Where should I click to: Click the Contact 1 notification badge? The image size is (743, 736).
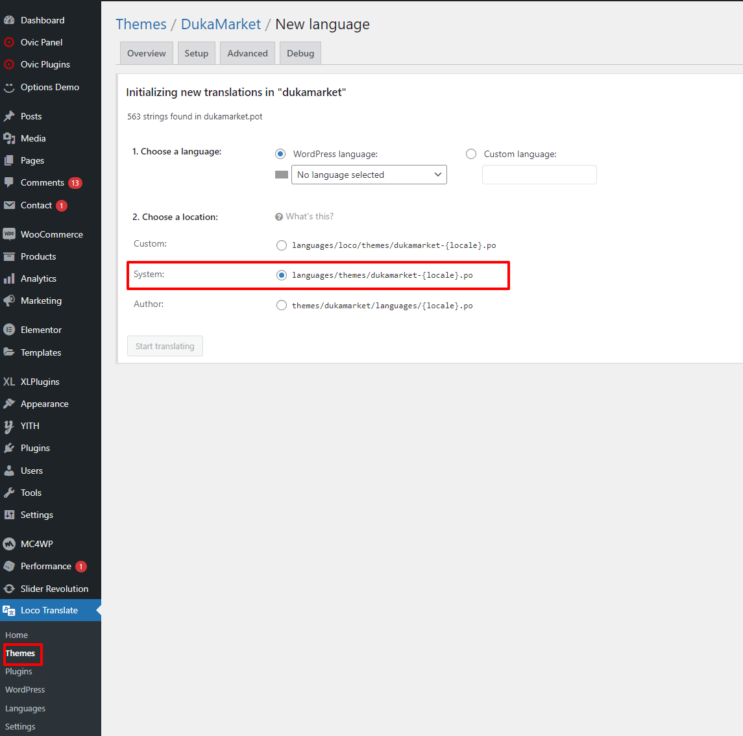tap(62, 206)
